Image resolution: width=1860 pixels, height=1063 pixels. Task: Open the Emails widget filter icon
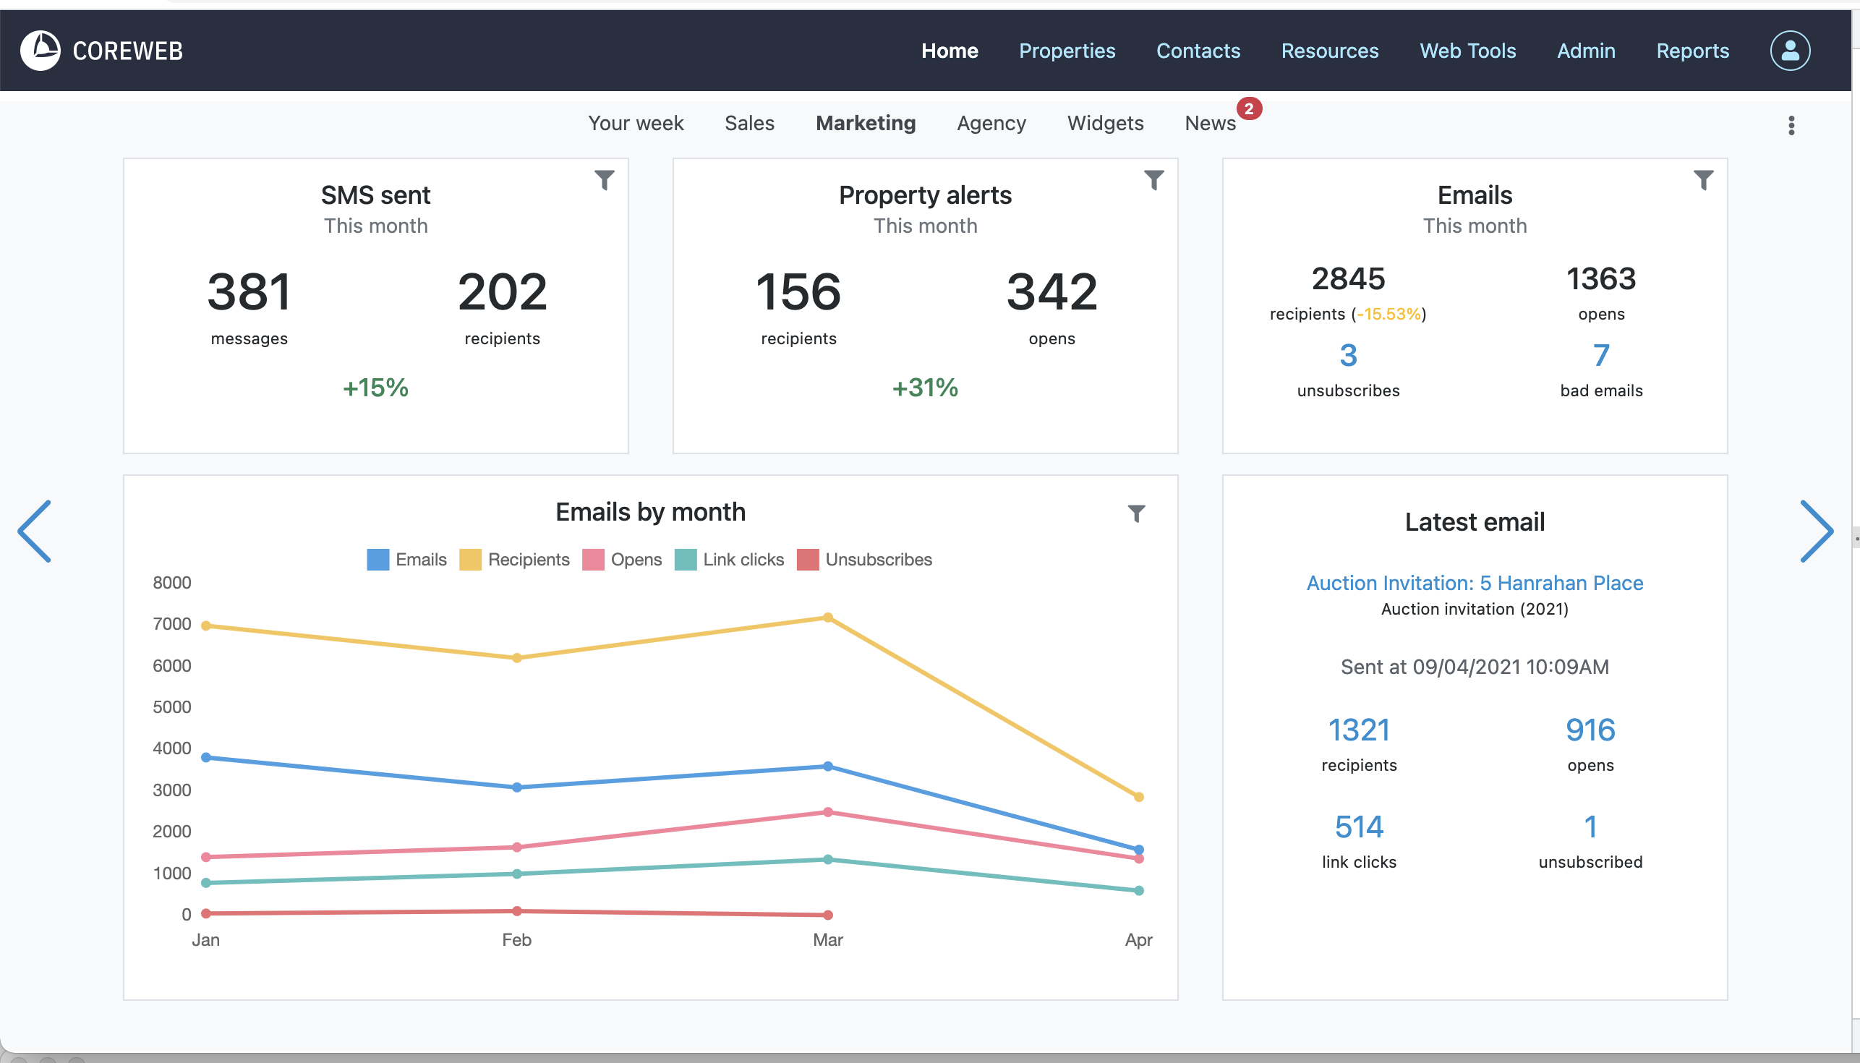click(x=1703, y=179)
